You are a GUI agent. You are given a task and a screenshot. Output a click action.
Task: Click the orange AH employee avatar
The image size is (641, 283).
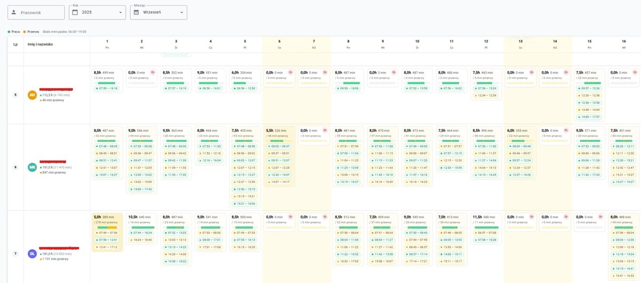32,95
